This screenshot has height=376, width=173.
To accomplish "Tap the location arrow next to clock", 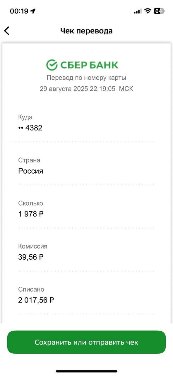I will click(33, 11).
